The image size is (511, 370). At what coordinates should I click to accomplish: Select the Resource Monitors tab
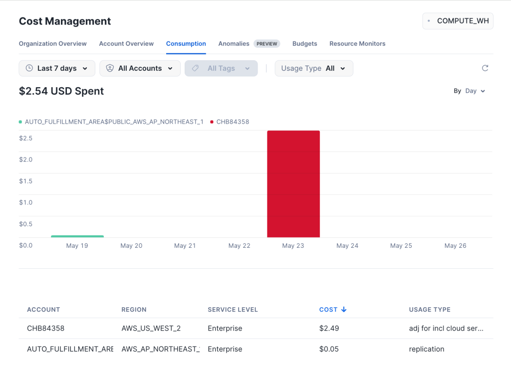pos(357,44)
